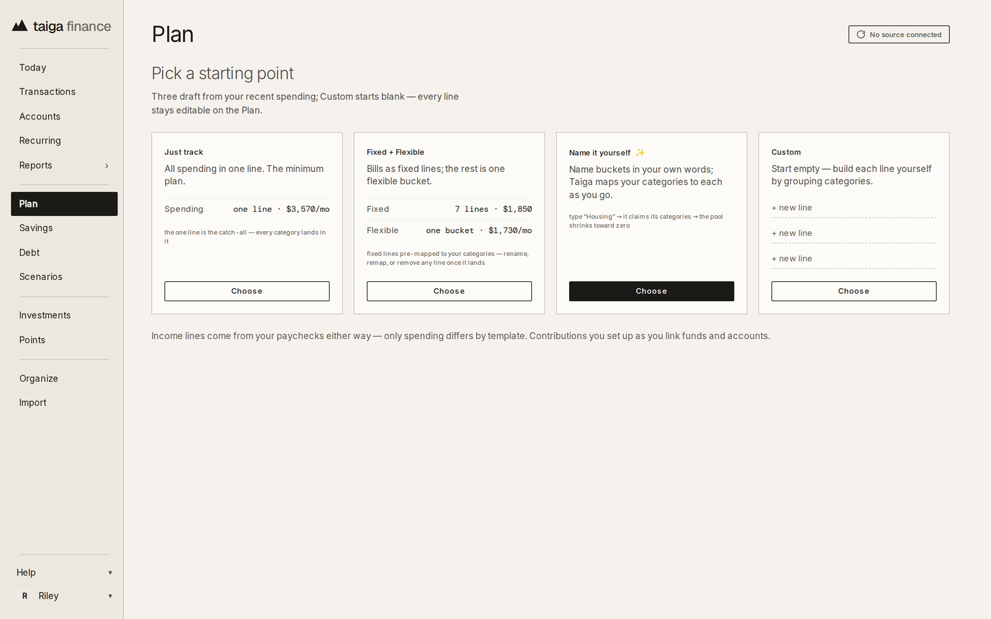Click the second '+ new line' row in Custom
Screen dimensions: 991x619
[854, 233]
